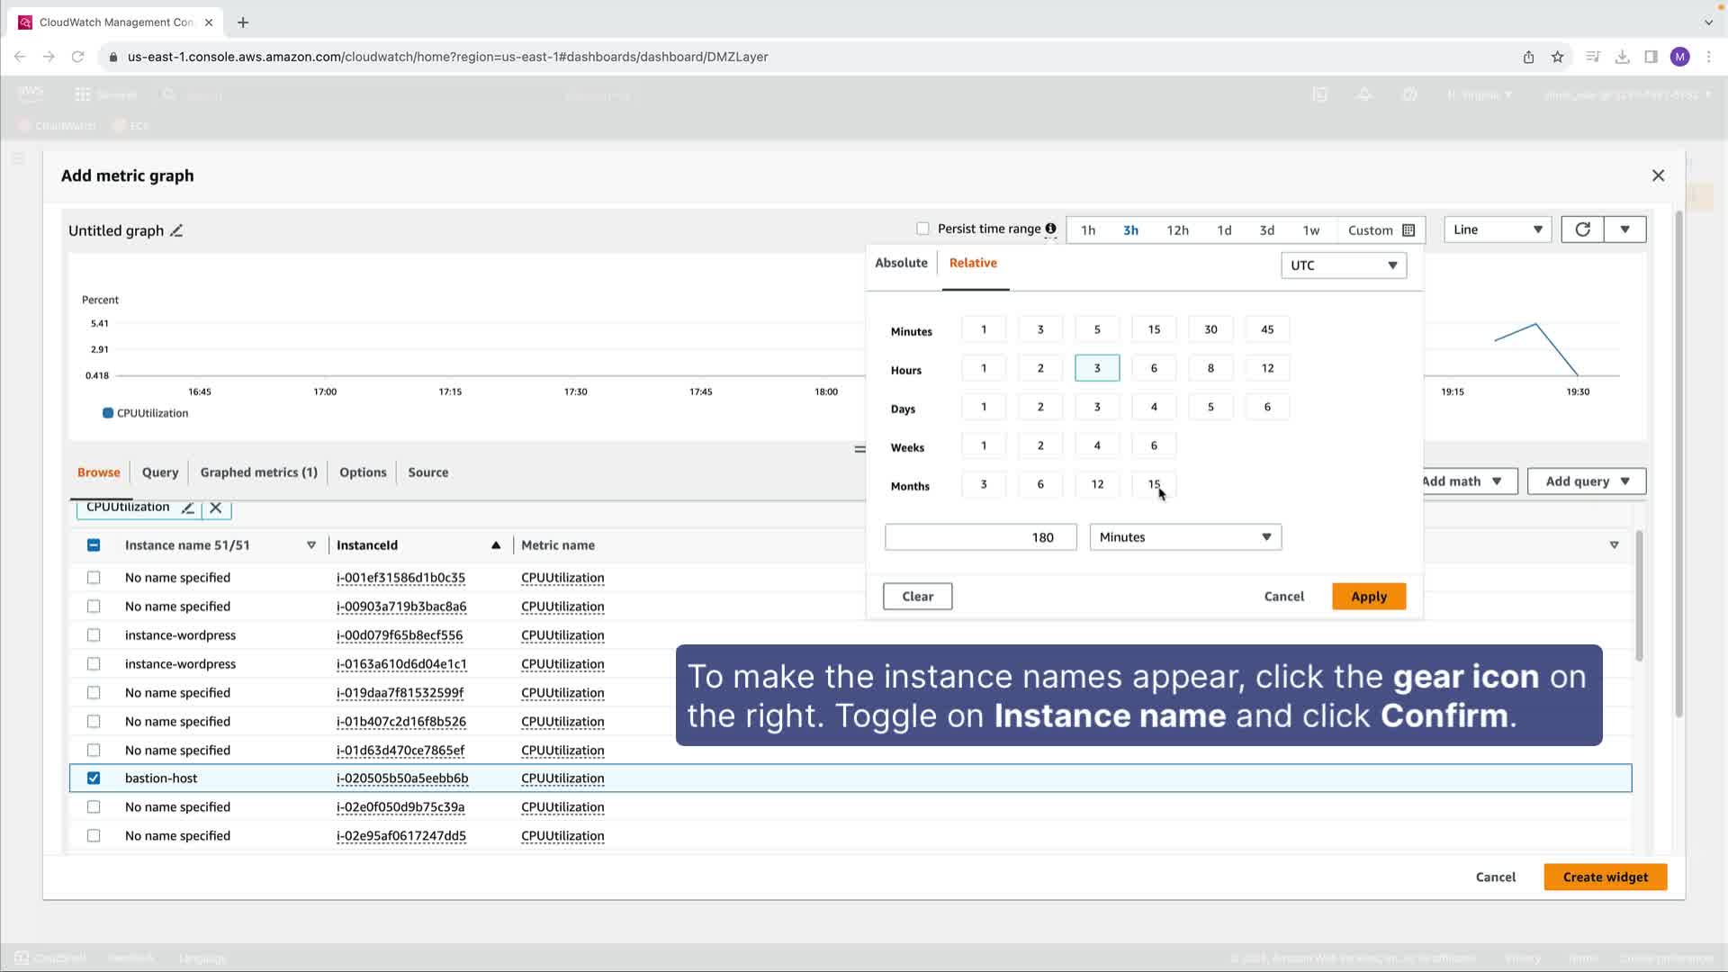Remove the CPUUtilization filter with X
Viewport: 1728px width, 972px height.
point(216,508)
